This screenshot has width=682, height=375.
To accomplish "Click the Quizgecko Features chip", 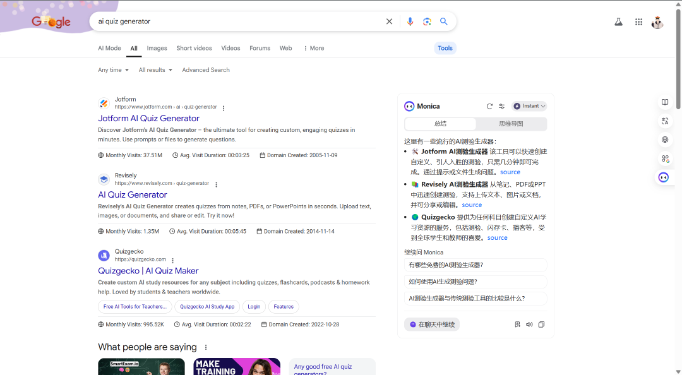I will 284,307.
